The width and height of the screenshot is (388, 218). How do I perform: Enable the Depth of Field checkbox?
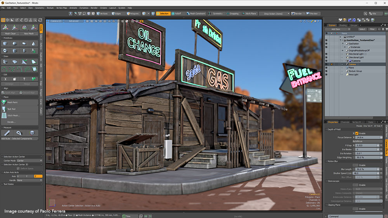(357, 133)
